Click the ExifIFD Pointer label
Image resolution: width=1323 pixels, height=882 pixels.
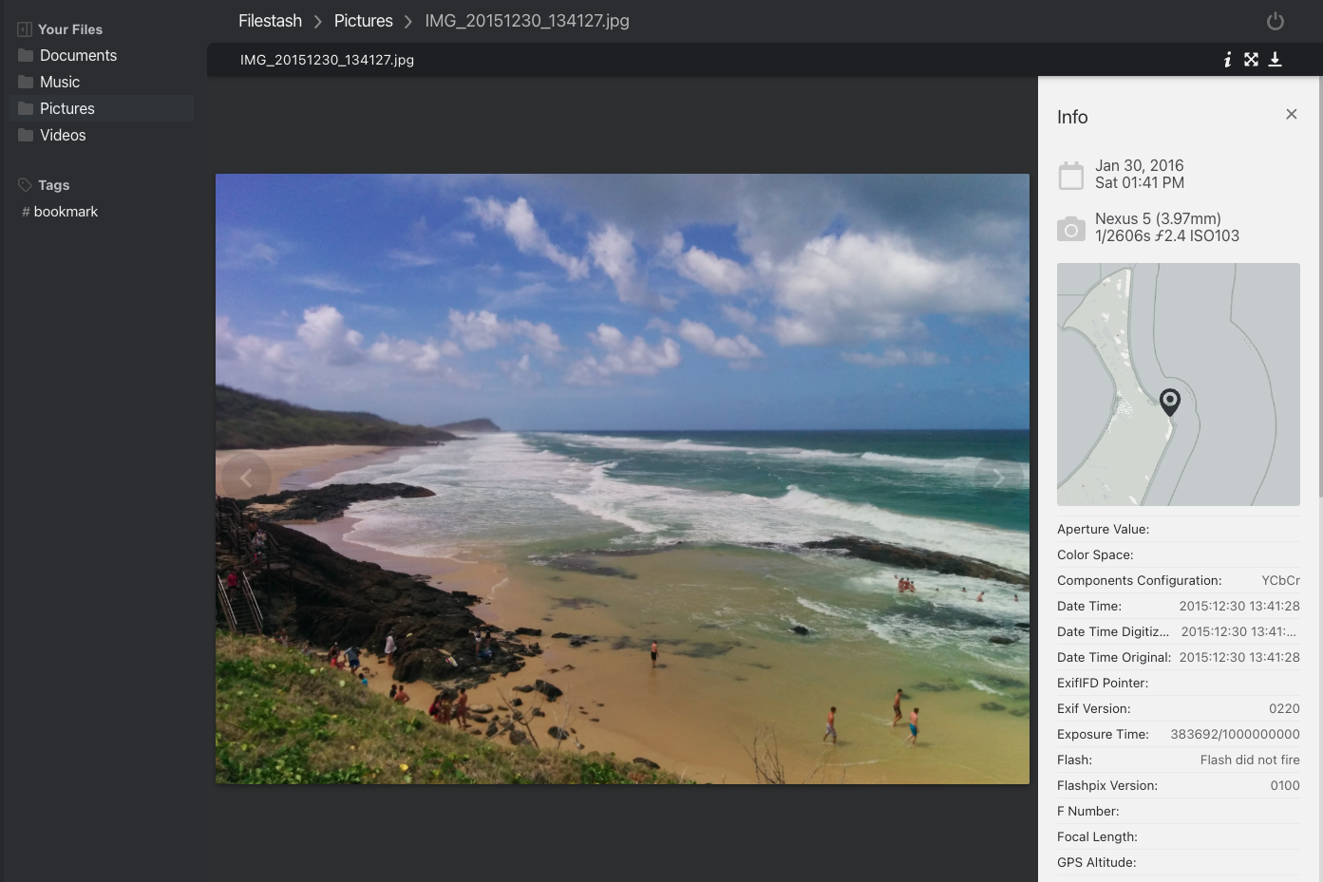coord(1103,683)
